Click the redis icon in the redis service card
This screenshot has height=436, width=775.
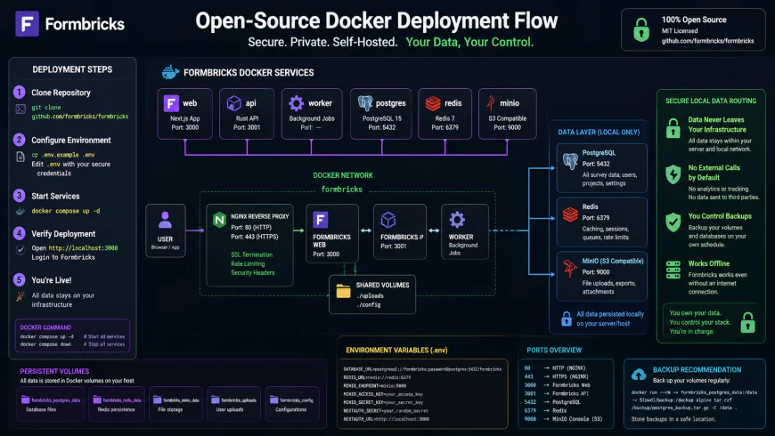[433, 103]
